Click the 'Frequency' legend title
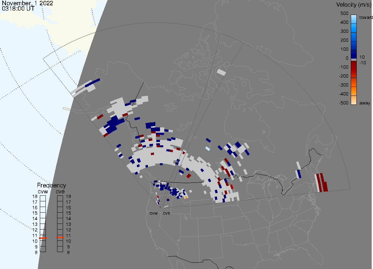 click(51, 185)
